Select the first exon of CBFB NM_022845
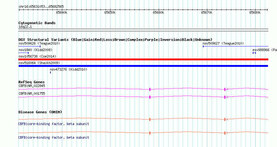 150,89
